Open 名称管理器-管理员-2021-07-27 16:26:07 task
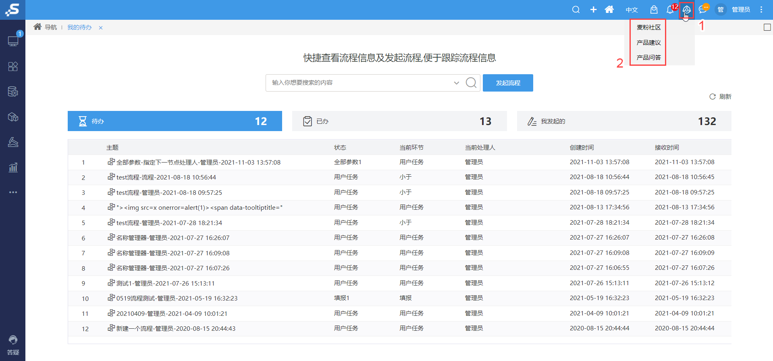This screenshot has height=361, width=773. pos(173,238)
